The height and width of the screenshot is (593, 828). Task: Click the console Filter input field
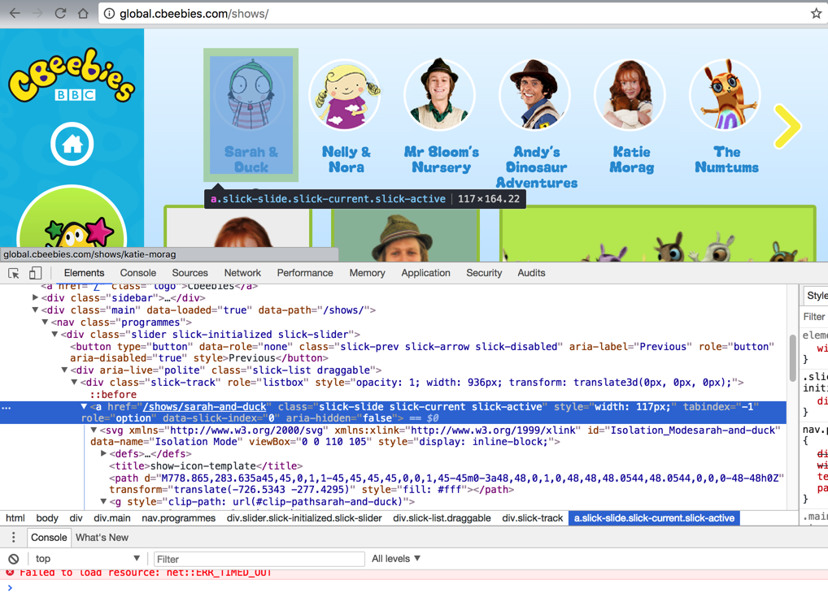259,559
